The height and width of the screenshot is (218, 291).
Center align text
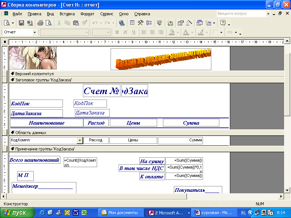pos(152,32)
